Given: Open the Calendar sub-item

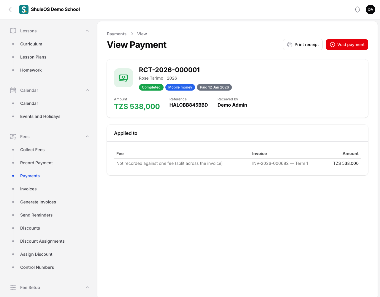Looking at the screenshot, I should [x=29, y=103].
